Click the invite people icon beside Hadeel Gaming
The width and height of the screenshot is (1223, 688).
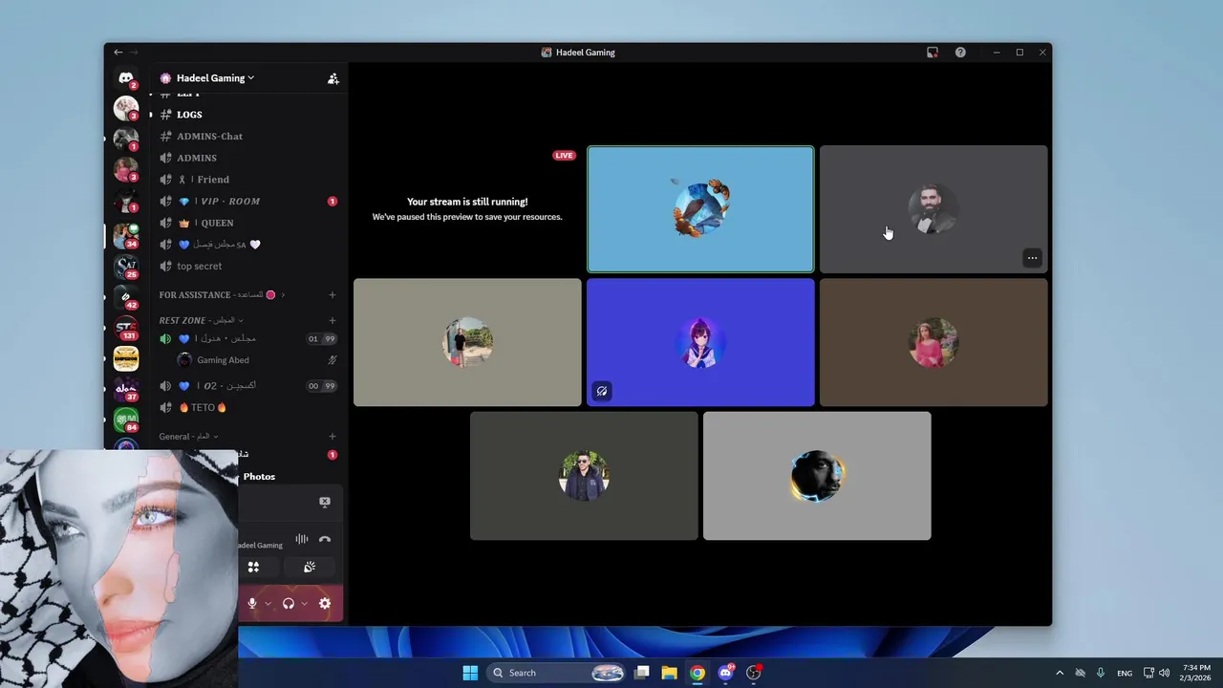click(333, 78)
